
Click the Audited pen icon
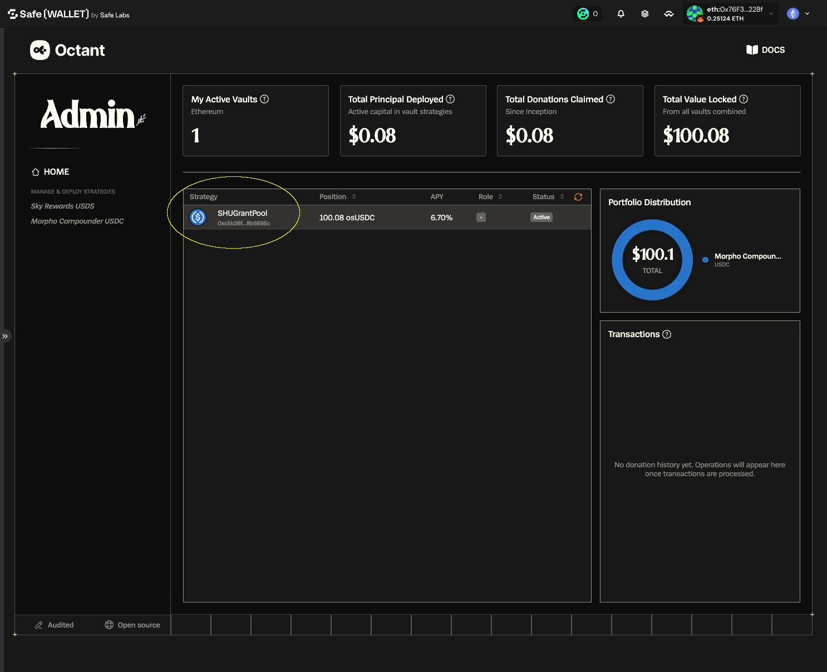39,625
